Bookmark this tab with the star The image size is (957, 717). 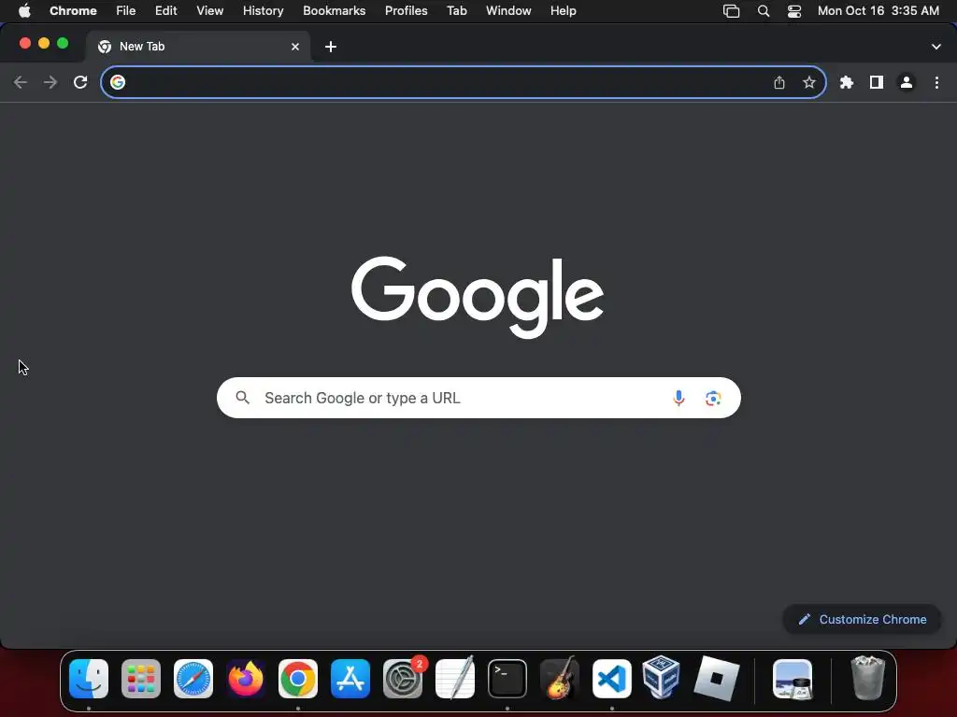point(809,82)
